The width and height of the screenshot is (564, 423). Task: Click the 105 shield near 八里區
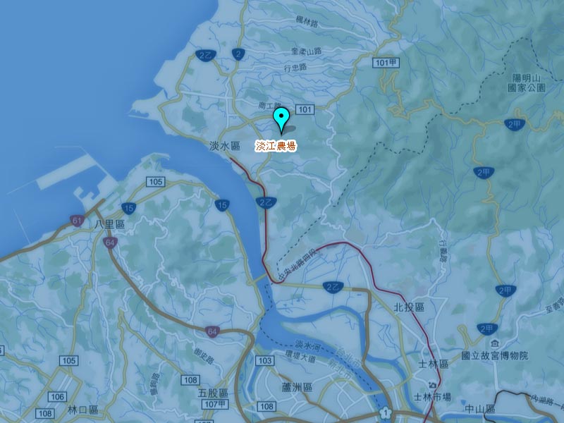(155, 182)
